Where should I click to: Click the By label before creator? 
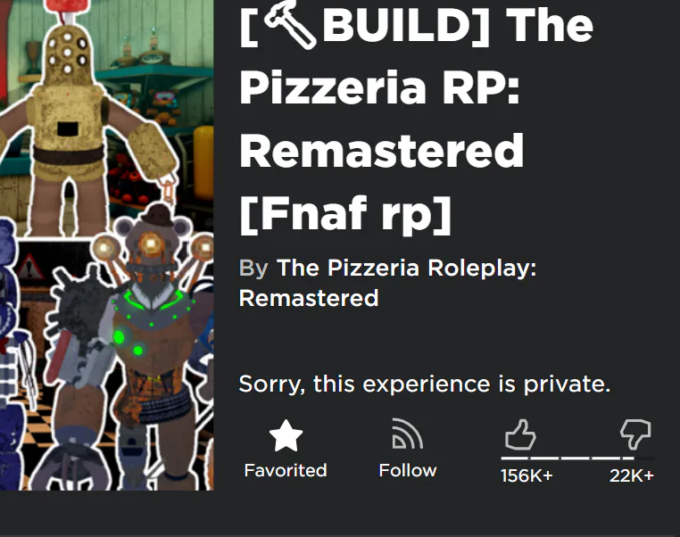[x=253, y=268]
